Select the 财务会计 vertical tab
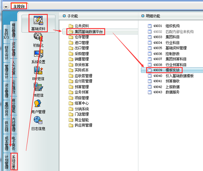 [6, 53]
